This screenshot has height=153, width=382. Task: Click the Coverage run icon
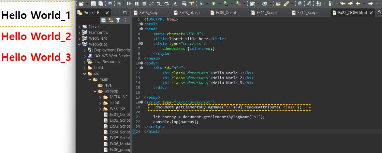pos(226,4)
